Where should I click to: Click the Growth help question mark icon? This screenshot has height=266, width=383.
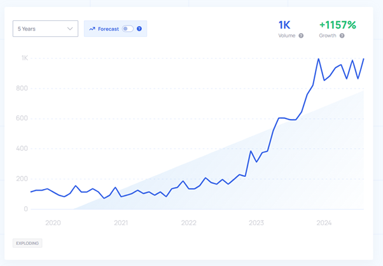click(x=342, y=36)
